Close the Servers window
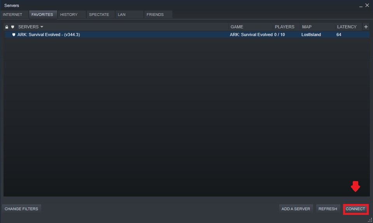373x223 pixels. pyautogui.click(x=367, y=5)
